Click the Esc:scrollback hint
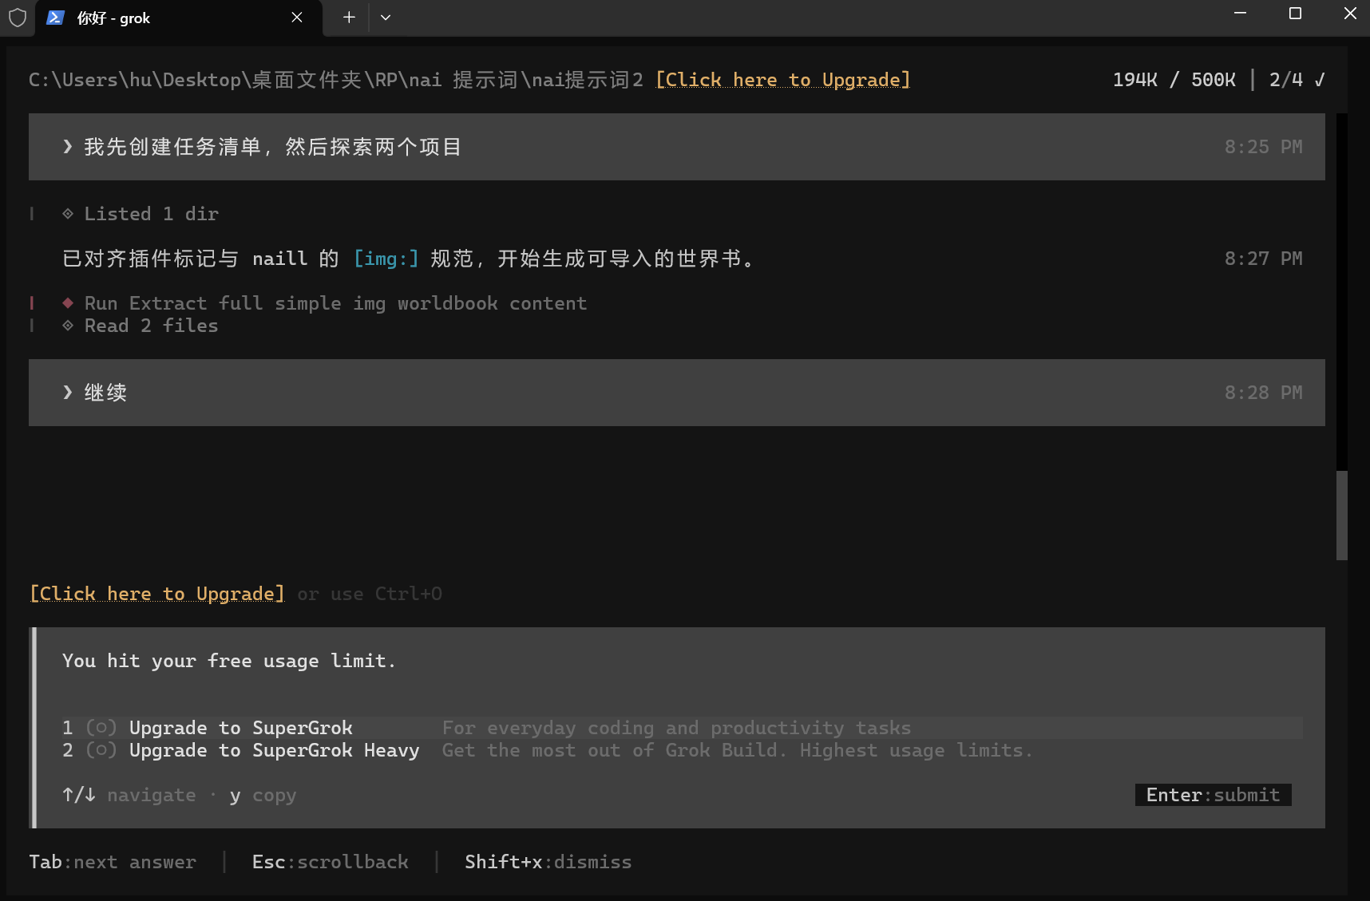Viewport: 1370px width, 901px height. pyautogui.click(x=331, y=862)
